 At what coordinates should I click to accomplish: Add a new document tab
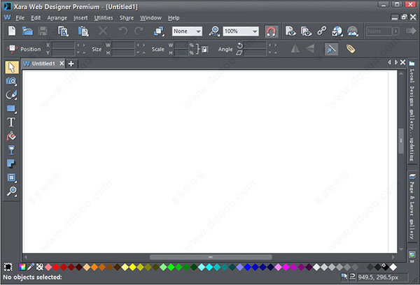(x=71, y=64)
